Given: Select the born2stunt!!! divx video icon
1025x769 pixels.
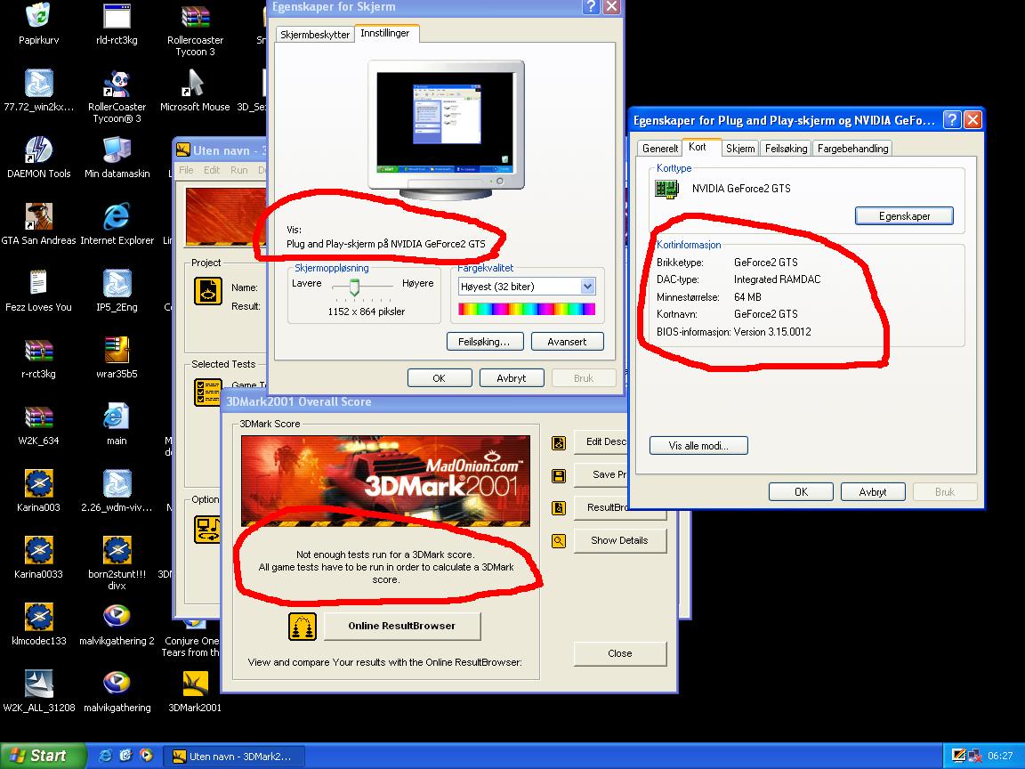Looking at the screenshot, I should click(x=117, y=550).
